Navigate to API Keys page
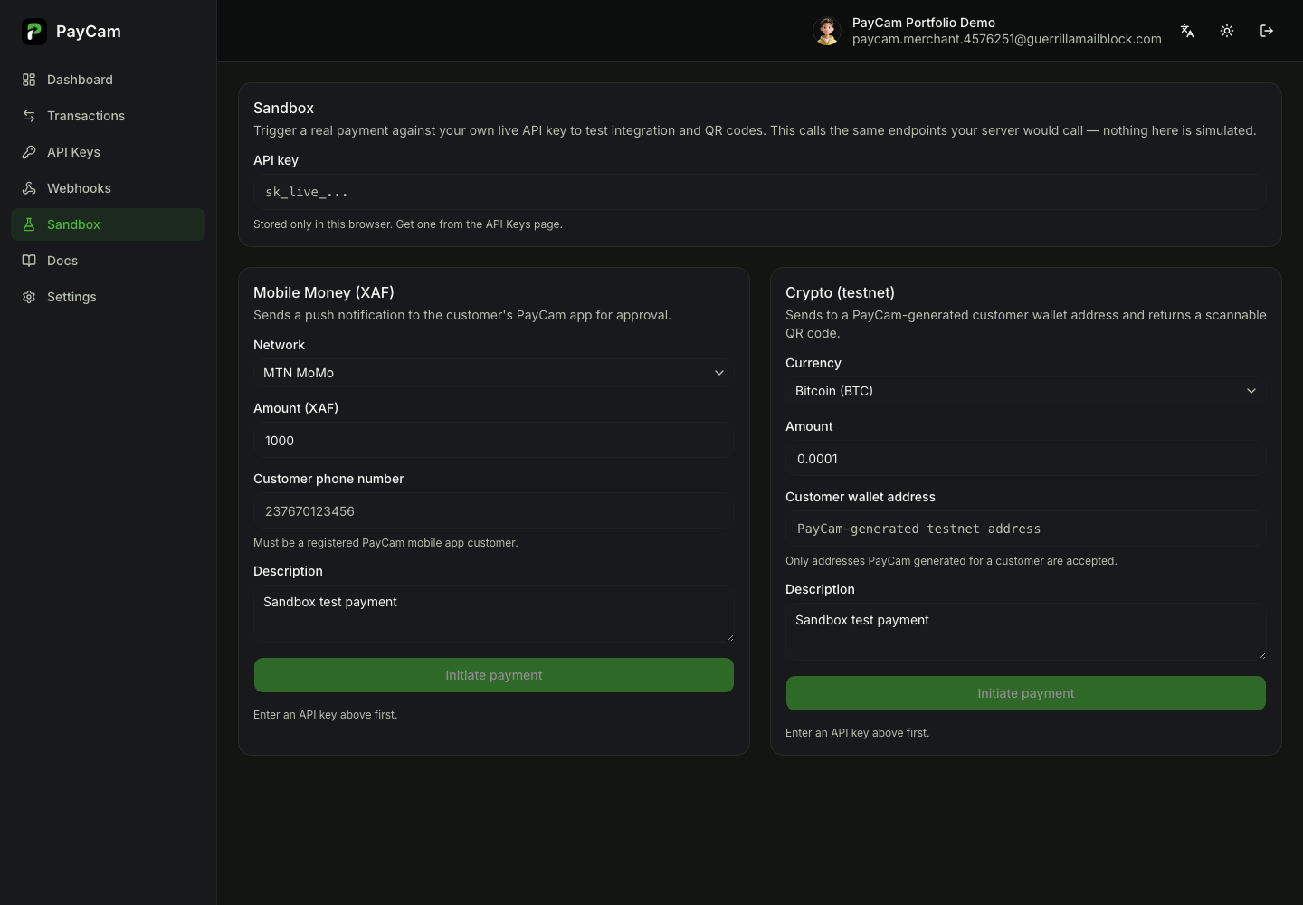This screenshot has width=1303, height=905. pyautogui.click(x=109, y=152)
